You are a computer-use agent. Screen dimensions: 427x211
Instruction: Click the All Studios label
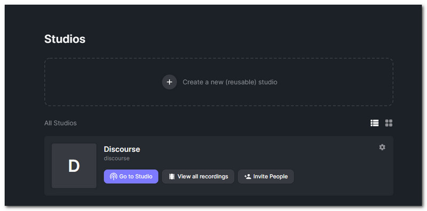point(60,123)
